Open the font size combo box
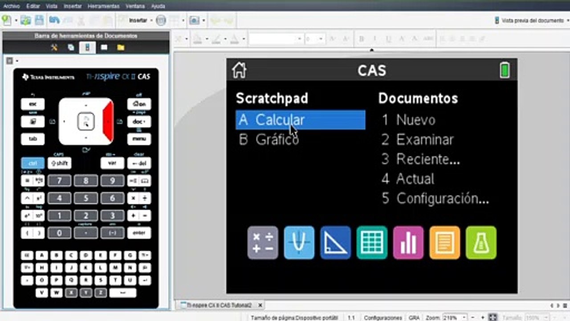The width and height of the screenshot is (570, 321). click(x=315, y=39)
